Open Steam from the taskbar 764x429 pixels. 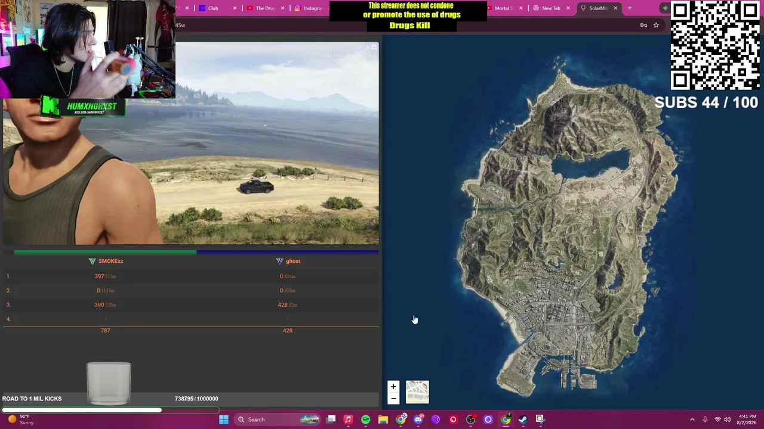[523, 419]
